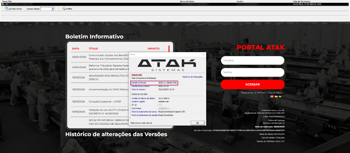350x153 pixels.
Task: Click the Versão Software value 2025.5.1 (Build #16)
Action: point(167,83)
